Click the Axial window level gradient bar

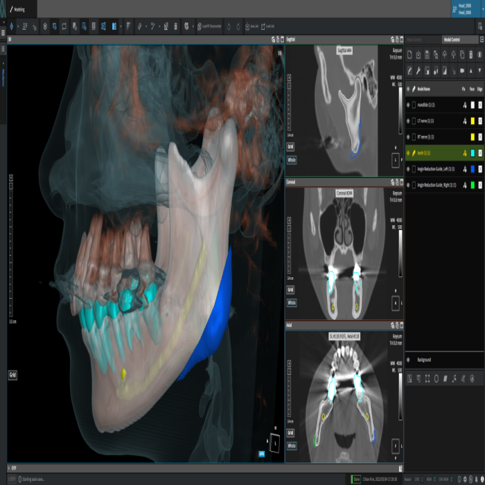(400, 396)
